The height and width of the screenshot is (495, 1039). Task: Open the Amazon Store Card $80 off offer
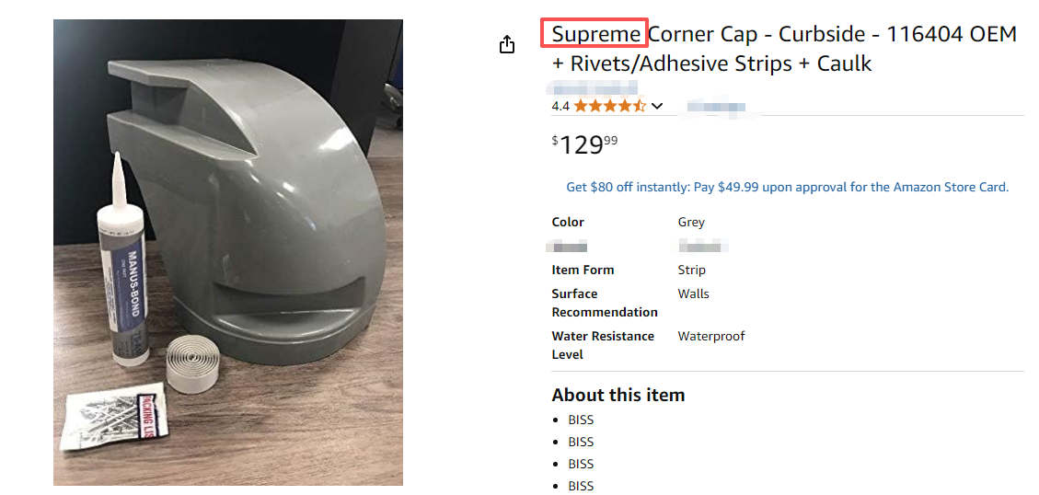point(787,187)
